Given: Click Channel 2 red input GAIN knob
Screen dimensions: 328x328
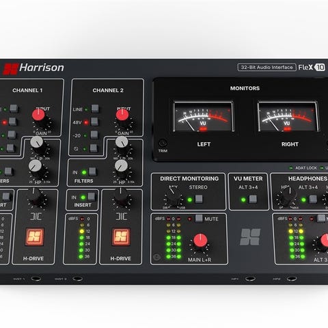Looking at the screenshot, I should (122, 115).
